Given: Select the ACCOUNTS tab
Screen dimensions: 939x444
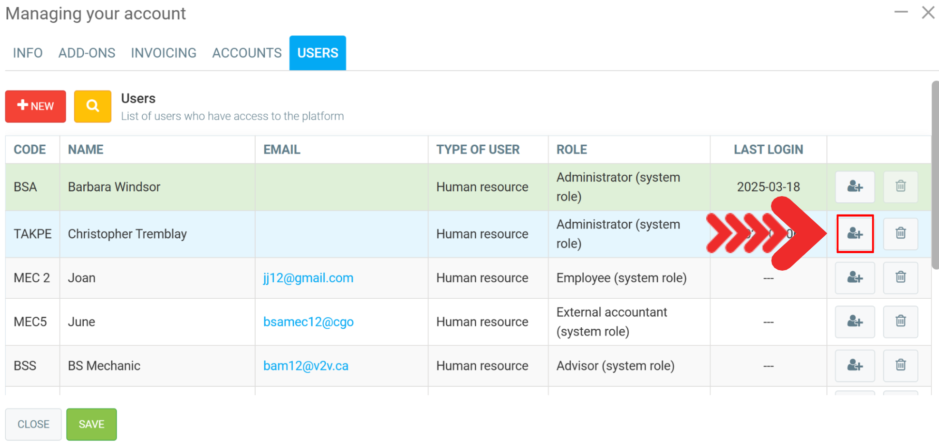Looking at the screenshot, I should coord(247,53).
